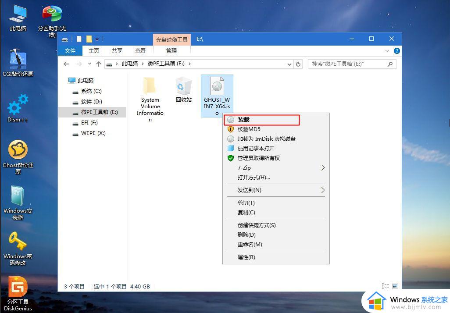Screen dimensions: 450x313
Task: Choose 打开方式(H)... menu item
Action: pos(276,177)
